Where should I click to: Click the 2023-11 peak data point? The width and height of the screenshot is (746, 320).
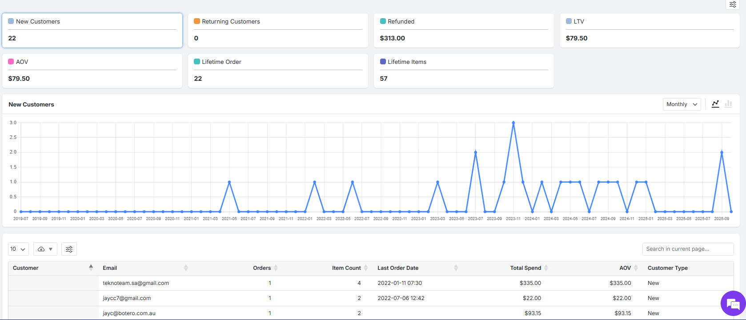(513, 123)
